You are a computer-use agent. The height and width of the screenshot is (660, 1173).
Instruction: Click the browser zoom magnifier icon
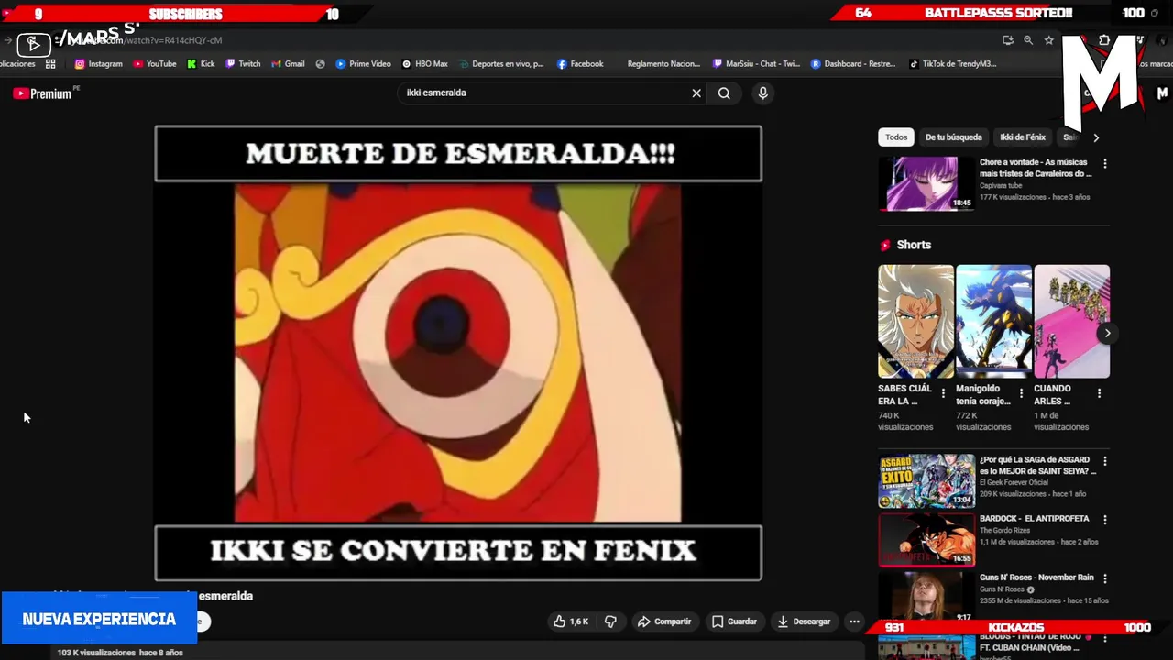1028,40
